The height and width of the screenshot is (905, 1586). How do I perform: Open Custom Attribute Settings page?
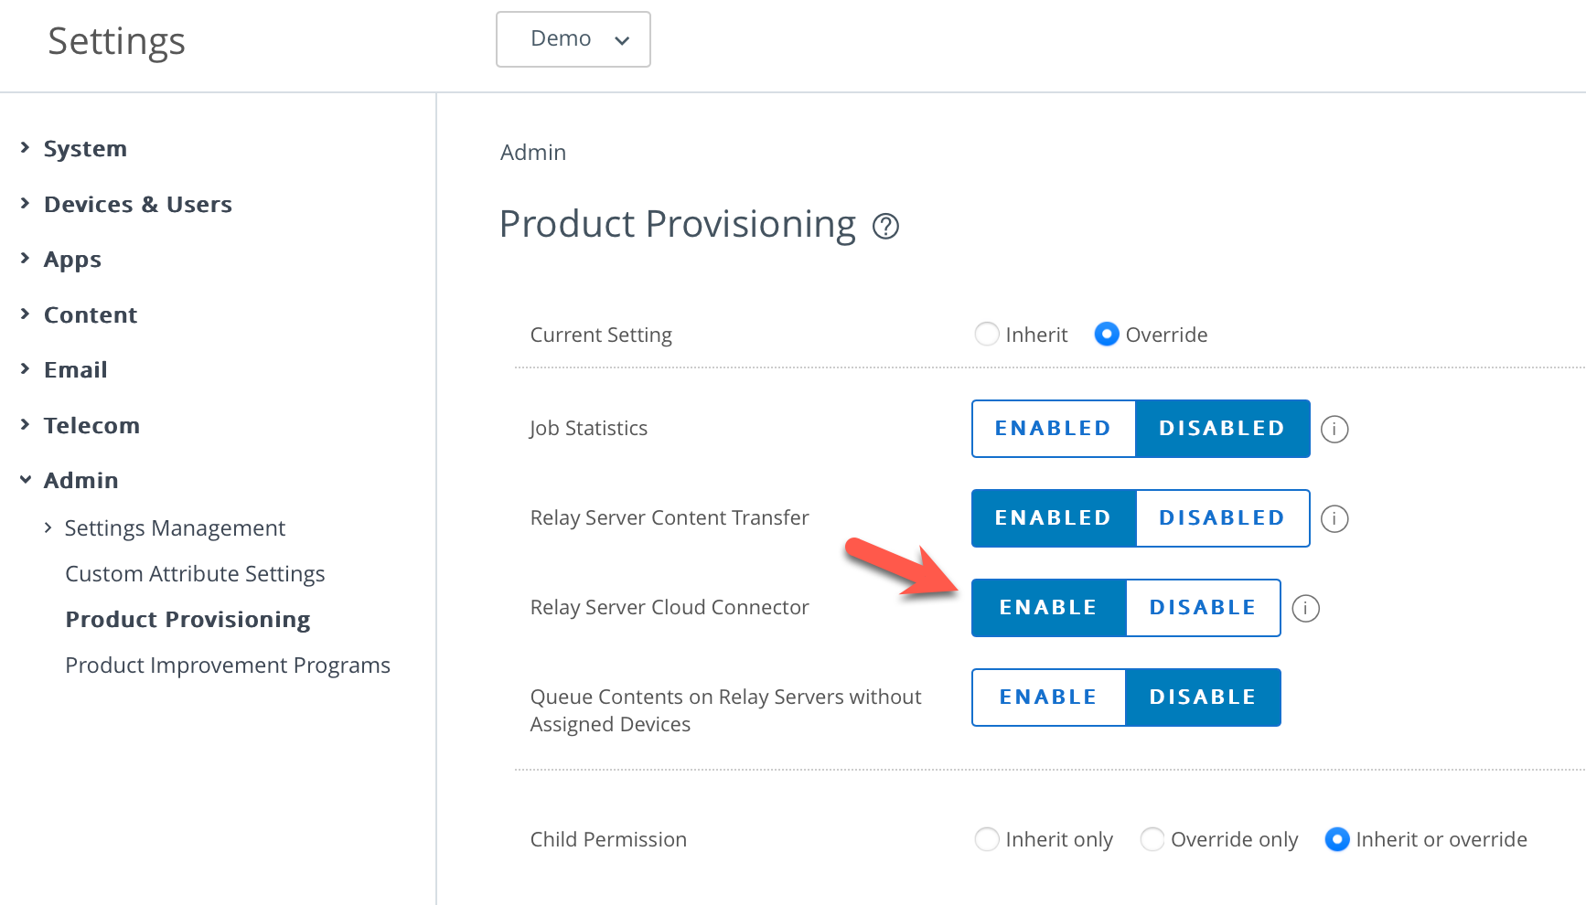click(195, 574)
